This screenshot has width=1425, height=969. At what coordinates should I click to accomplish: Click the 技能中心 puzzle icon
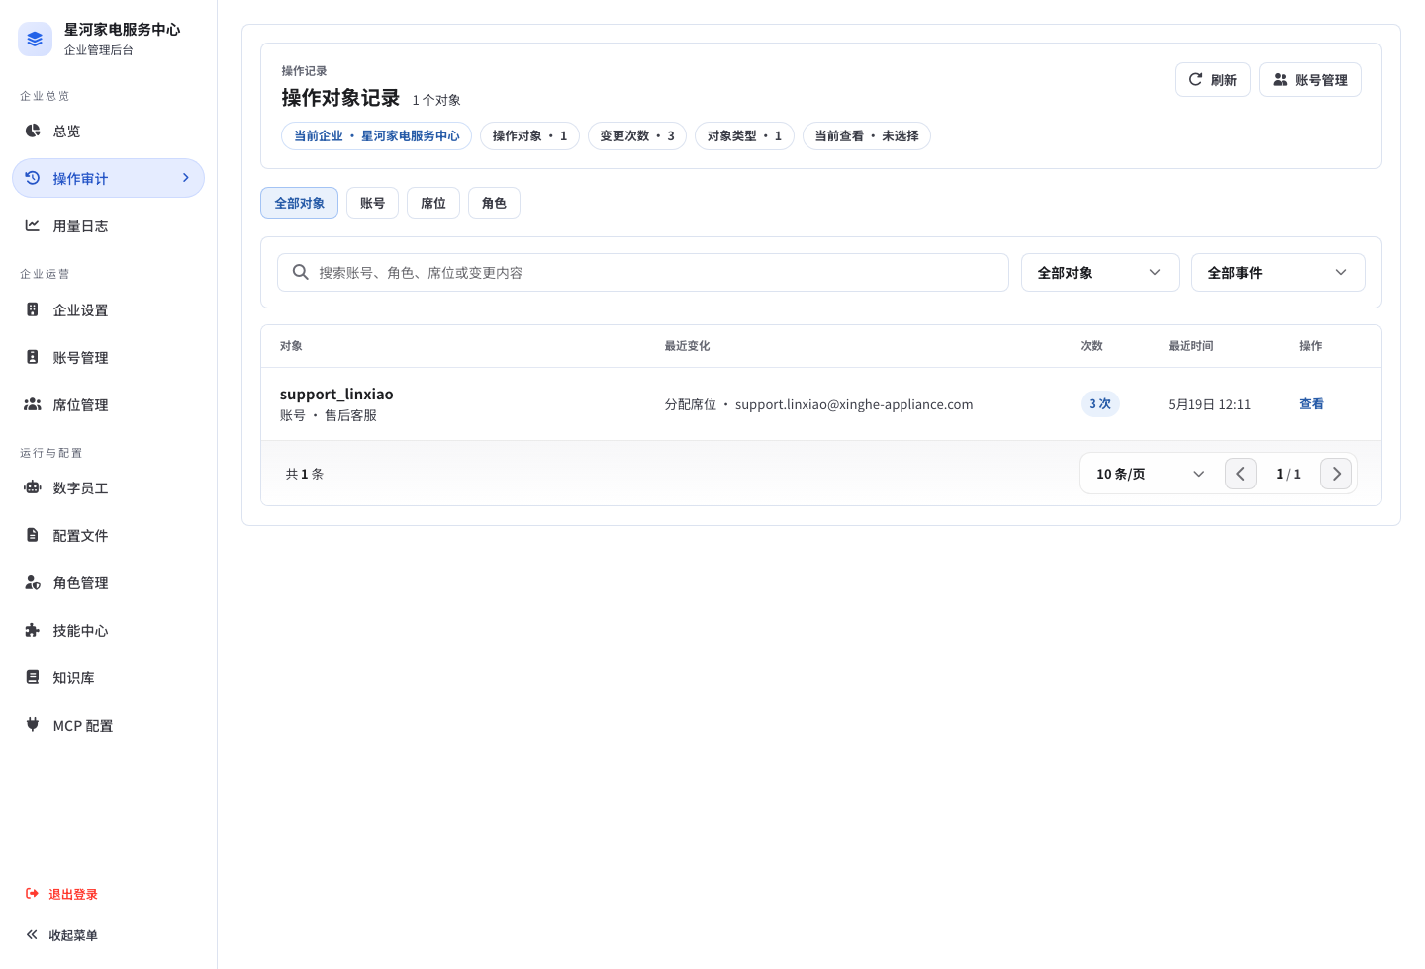33,630
